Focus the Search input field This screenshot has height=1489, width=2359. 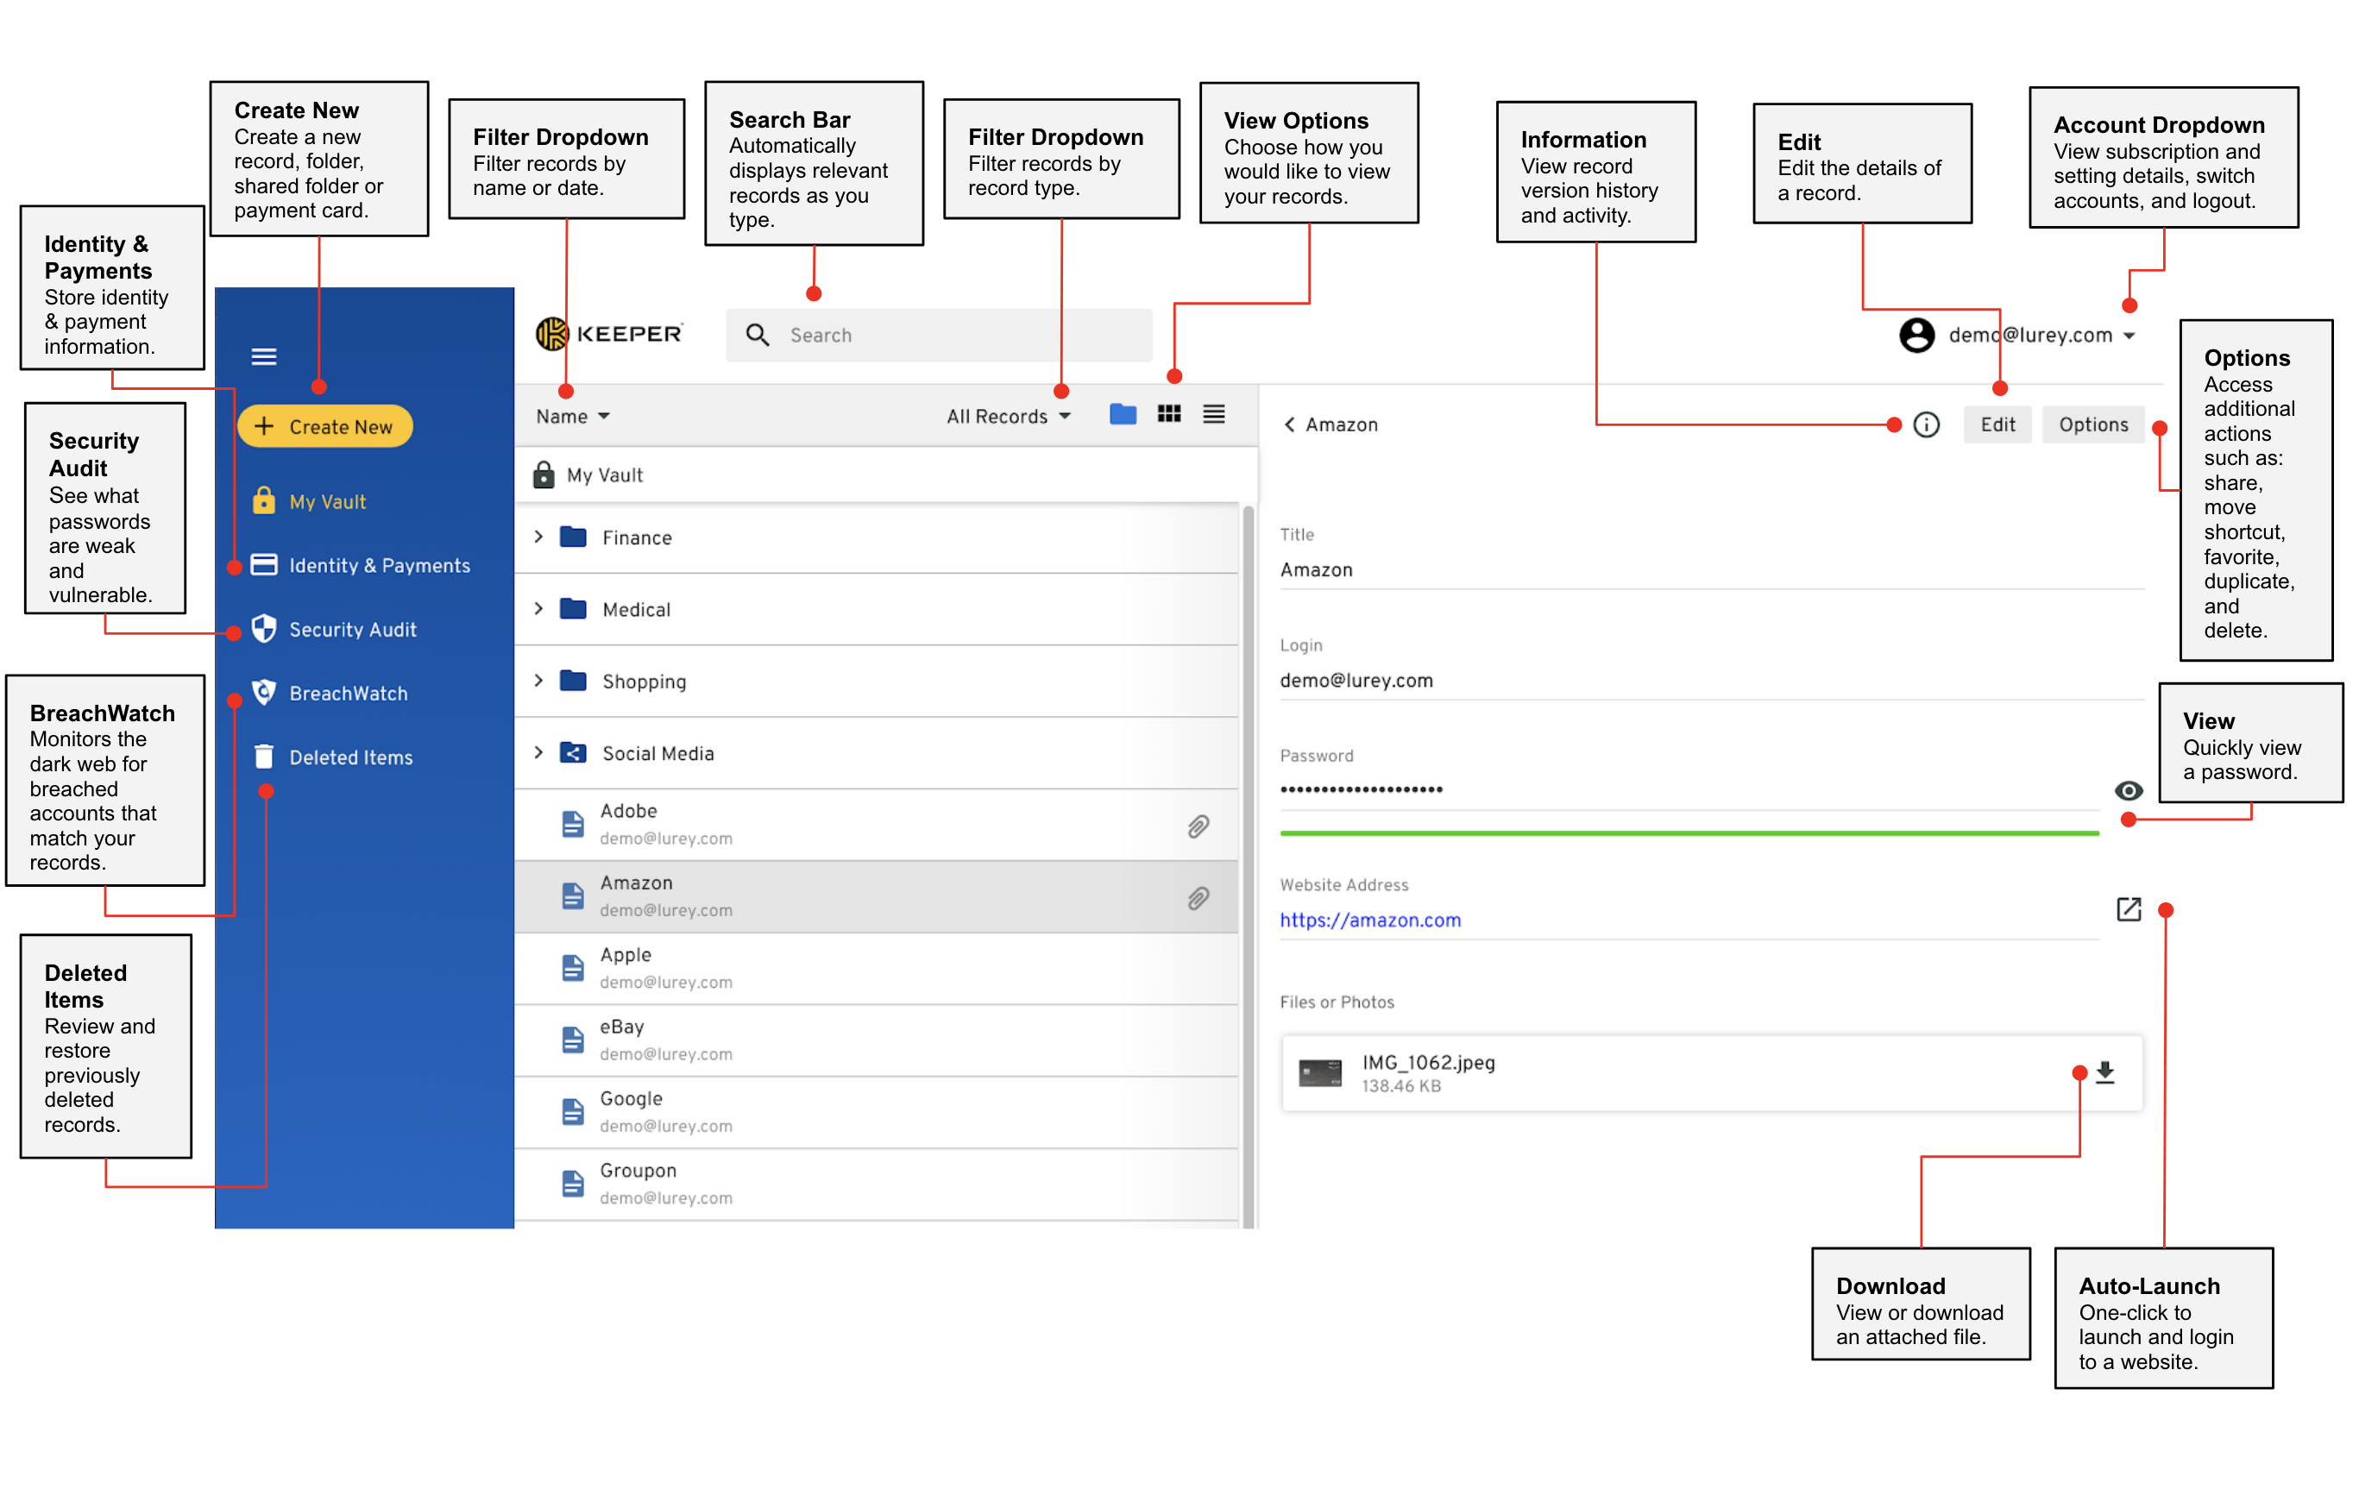coord(939,335)
